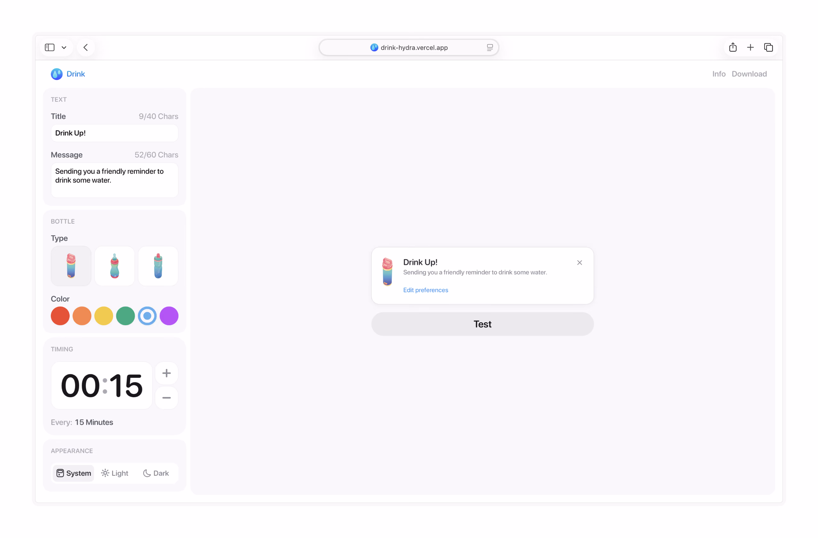Decrease timer with minus button
This screenshot has width=818, height=538.
[x=166, y=398]
